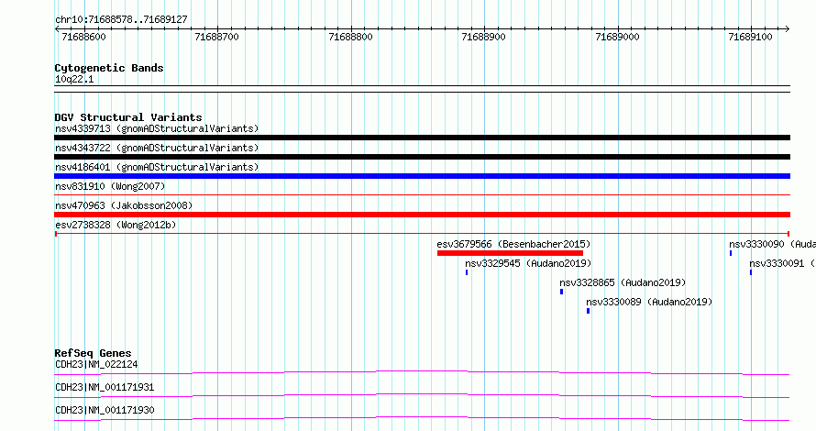Click the RefSeq Genes track heading

point(93,353)
